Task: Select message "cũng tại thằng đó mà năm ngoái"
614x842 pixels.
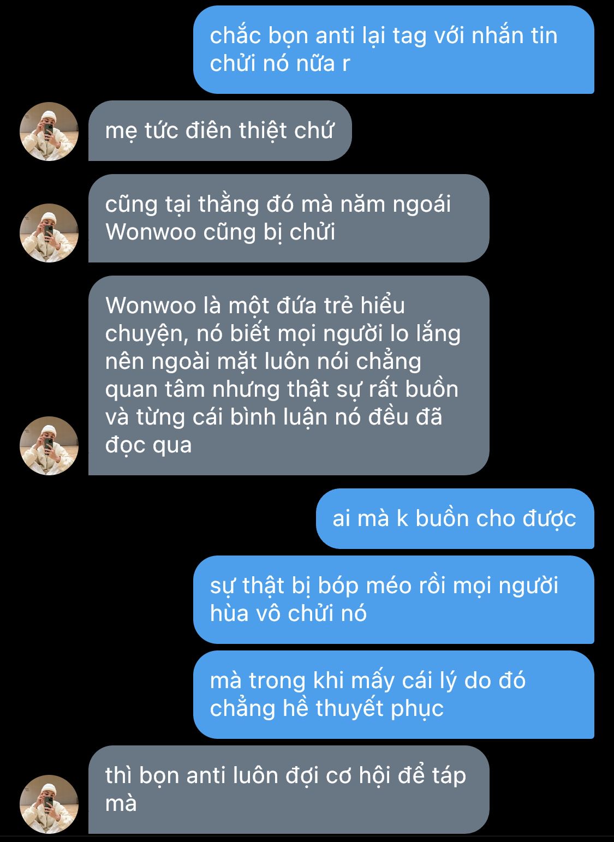Action: click(289, 218)
